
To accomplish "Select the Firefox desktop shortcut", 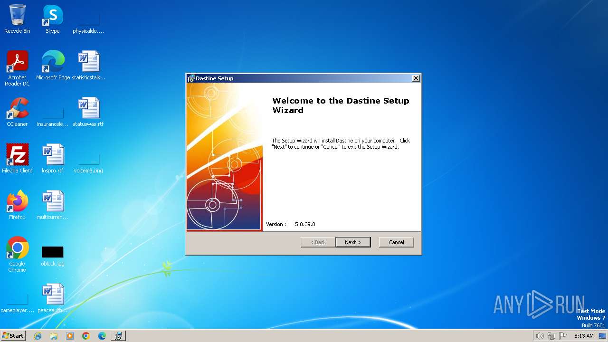I will tap(17, 205).
